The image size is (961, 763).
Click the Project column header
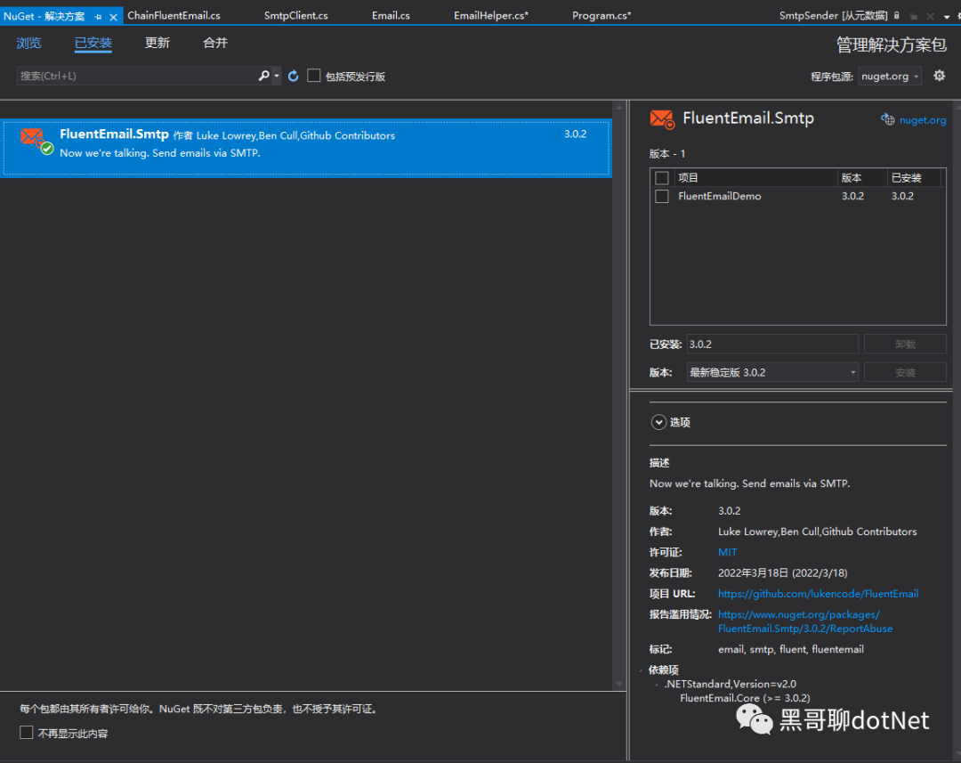tap(755, 178)
